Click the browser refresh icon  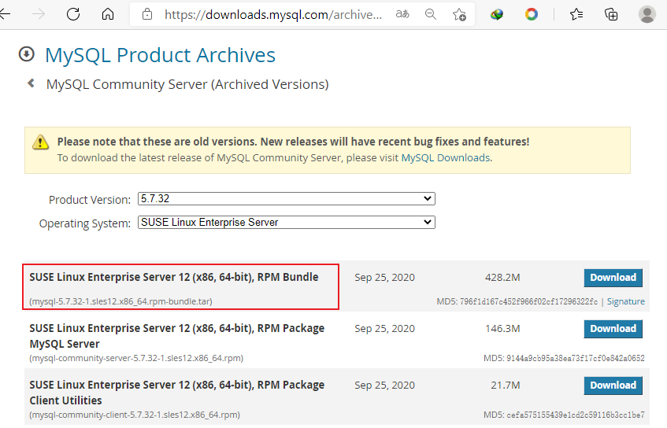(73, 14)
